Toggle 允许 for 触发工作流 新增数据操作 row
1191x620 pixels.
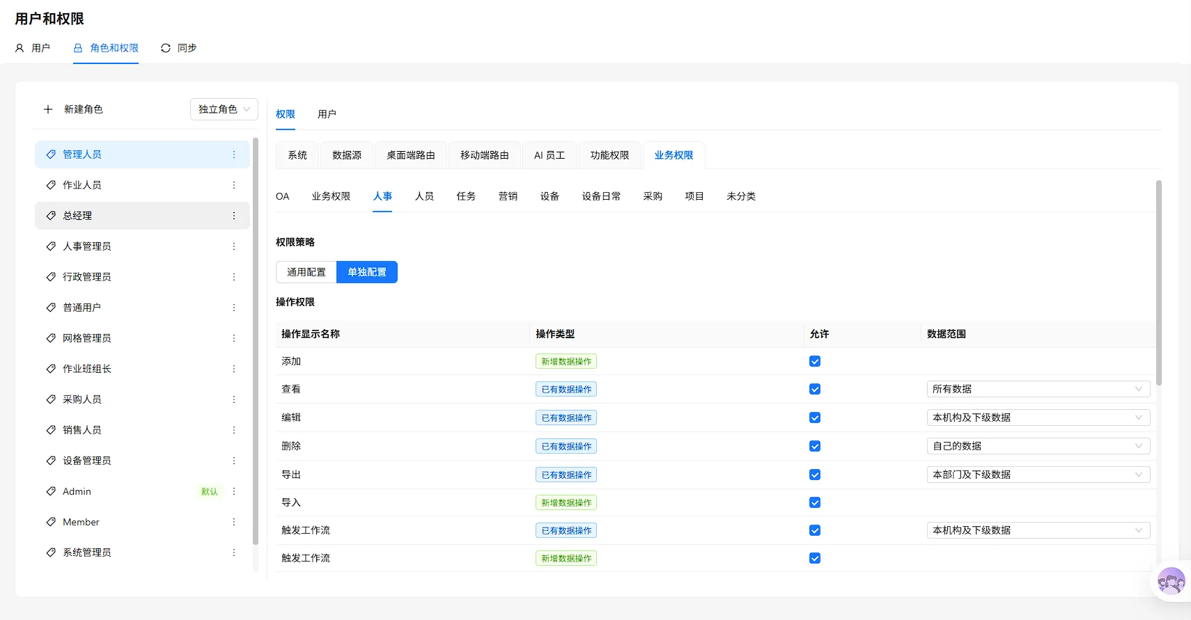pyautogui.click(x=815, y=558)
